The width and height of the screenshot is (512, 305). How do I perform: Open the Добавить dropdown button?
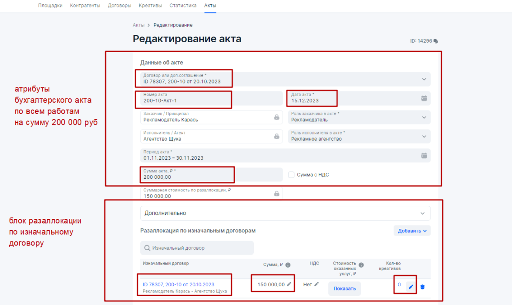pyautogui.click(x=412, y=231)
